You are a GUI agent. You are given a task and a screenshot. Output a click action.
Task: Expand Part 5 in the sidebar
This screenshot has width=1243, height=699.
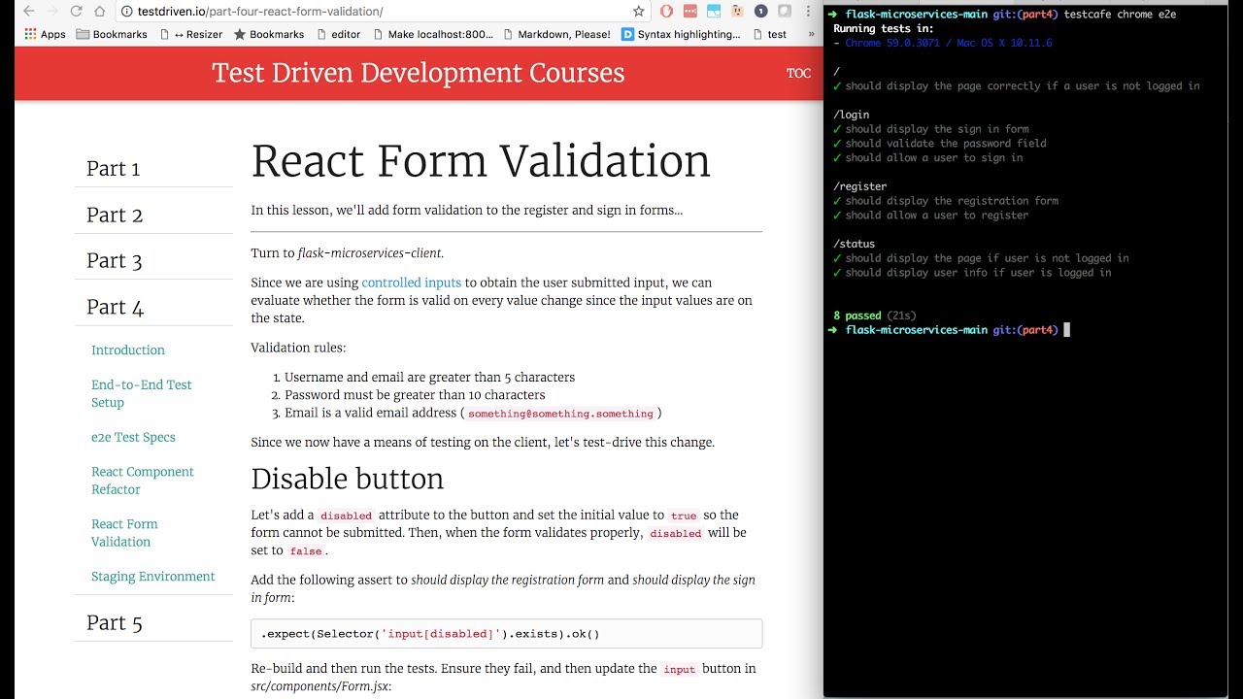point(115,623)
